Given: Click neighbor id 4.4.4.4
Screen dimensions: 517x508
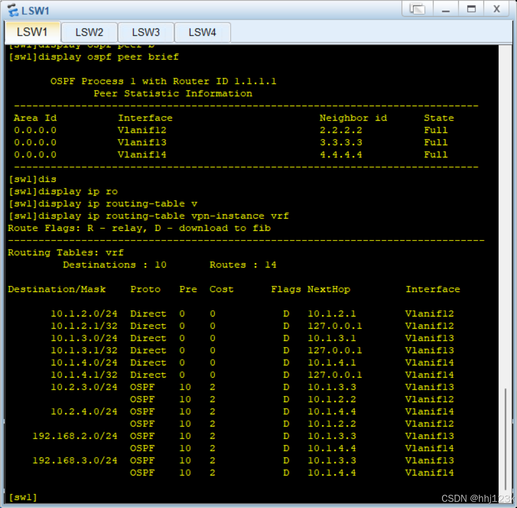Looking at the screenshot, I should (x=341, y=154).
